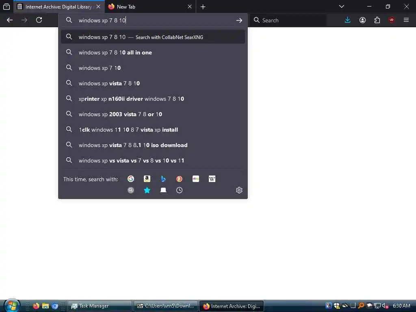Open the file explorer Quick Launch icon
This screenshot has height=312, width=416.
pyautogui.click(x=45, y=306)
